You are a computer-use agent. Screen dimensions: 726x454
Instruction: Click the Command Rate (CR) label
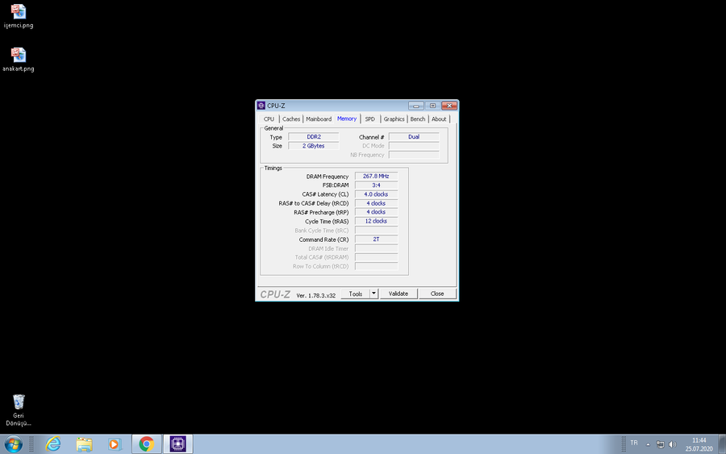click(x=323, y=239)
